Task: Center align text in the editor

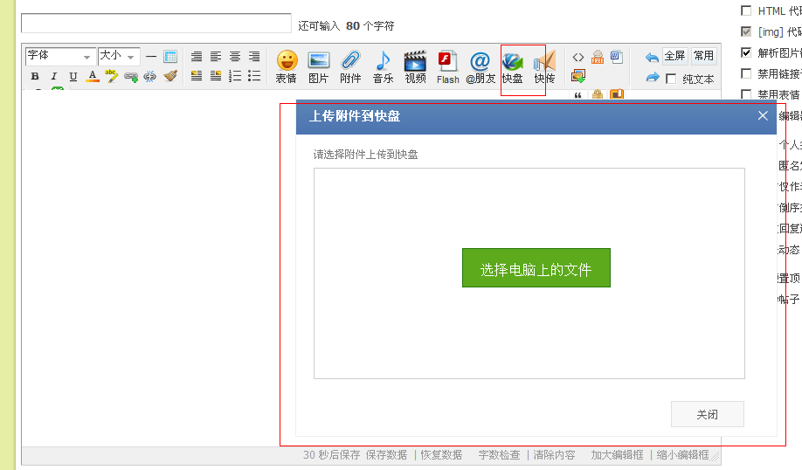Action: tap(235, 56)
